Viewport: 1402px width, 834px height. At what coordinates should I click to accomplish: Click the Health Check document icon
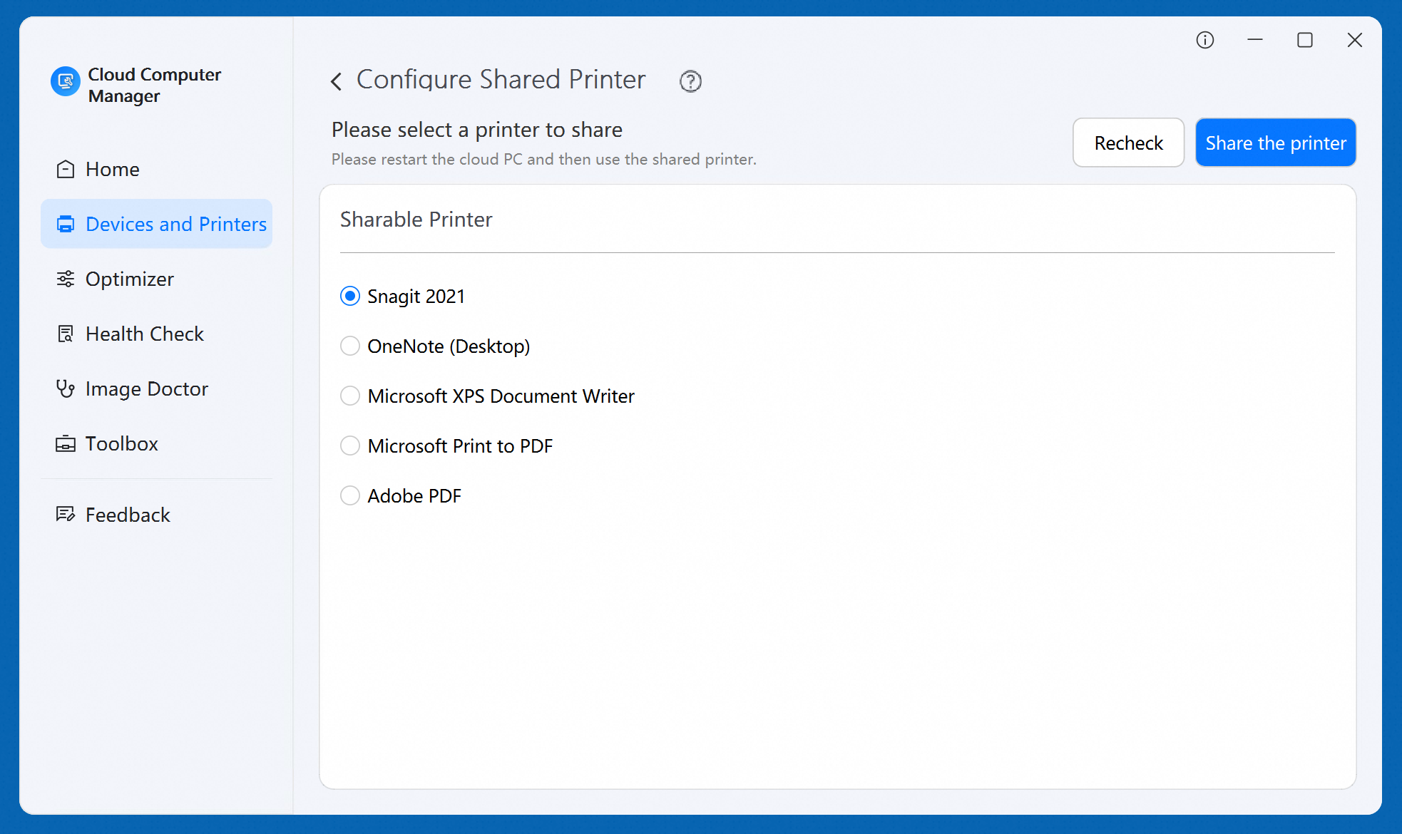click(x=66, y=333)
